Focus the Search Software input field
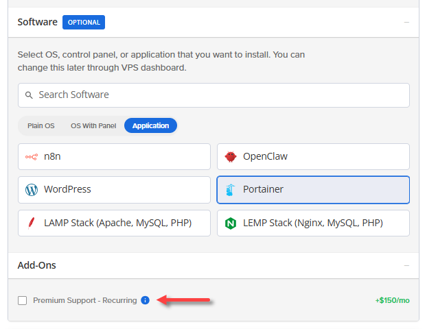This screenshot has width=427, height=329. [213, 95]
